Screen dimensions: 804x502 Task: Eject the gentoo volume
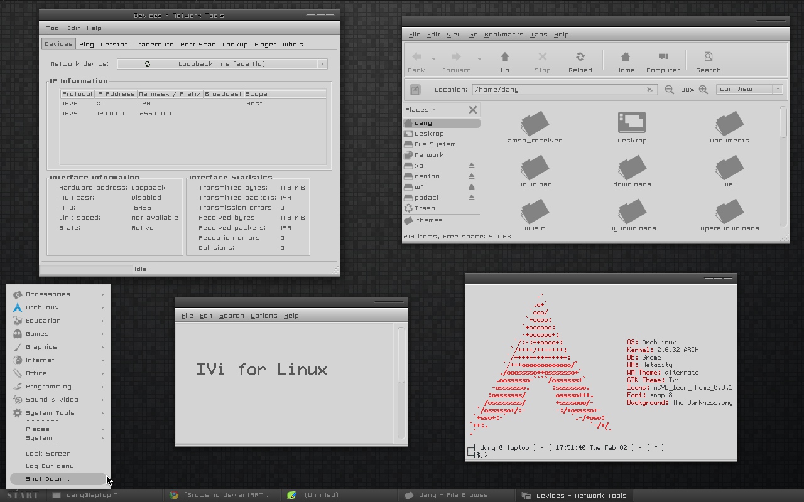[471, 176]
